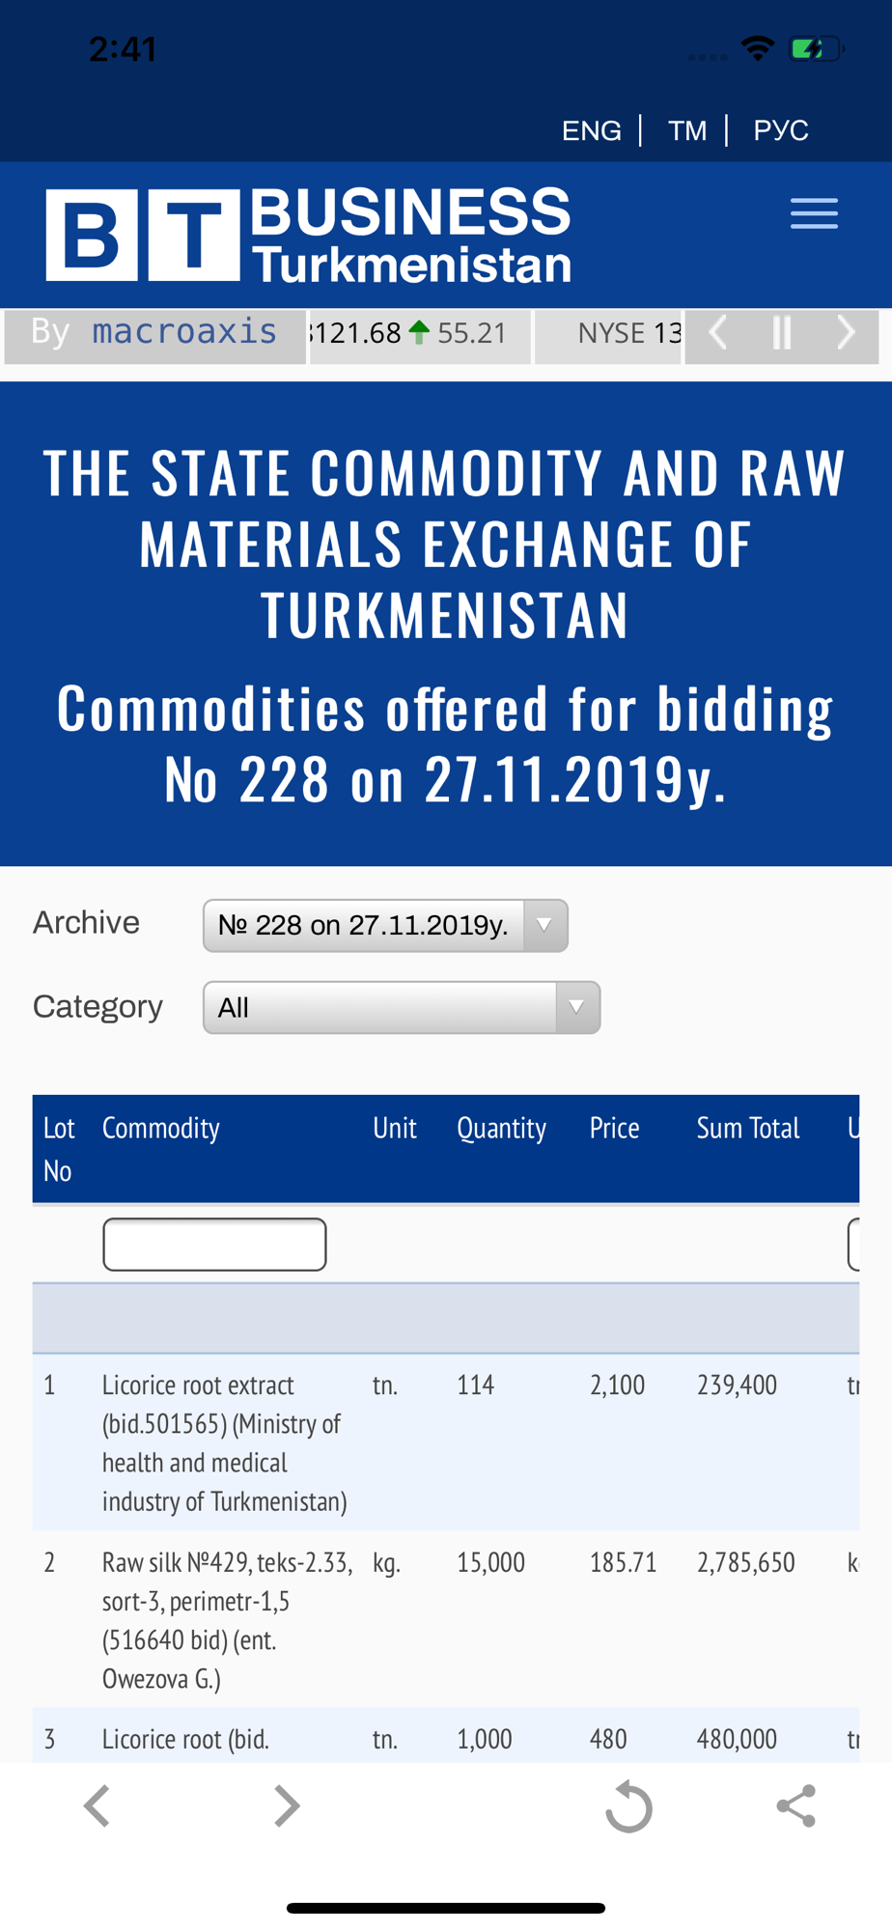This screenshot has height=1931, width=892.
Task: Sort by Quantity column header
Action: (x=501, y=1128)
